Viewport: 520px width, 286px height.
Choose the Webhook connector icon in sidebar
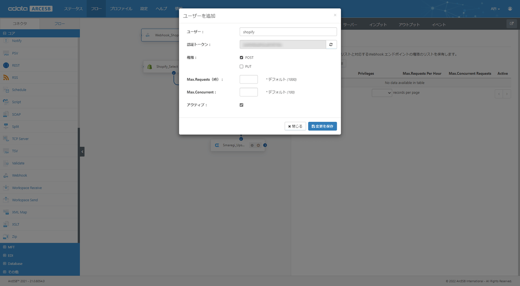[6, 175]
